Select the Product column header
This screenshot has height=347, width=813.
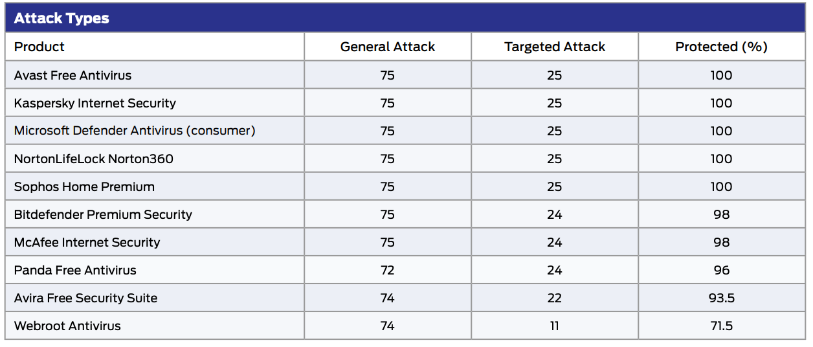pos(39,47)
